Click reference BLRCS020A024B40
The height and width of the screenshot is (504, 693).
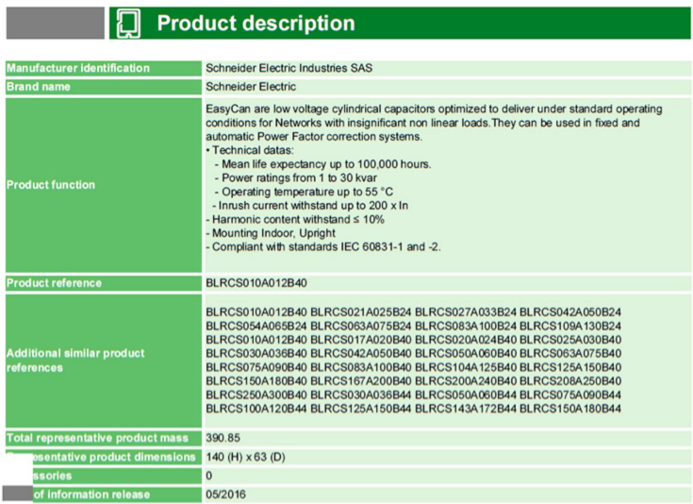click(x=466, y=340)
